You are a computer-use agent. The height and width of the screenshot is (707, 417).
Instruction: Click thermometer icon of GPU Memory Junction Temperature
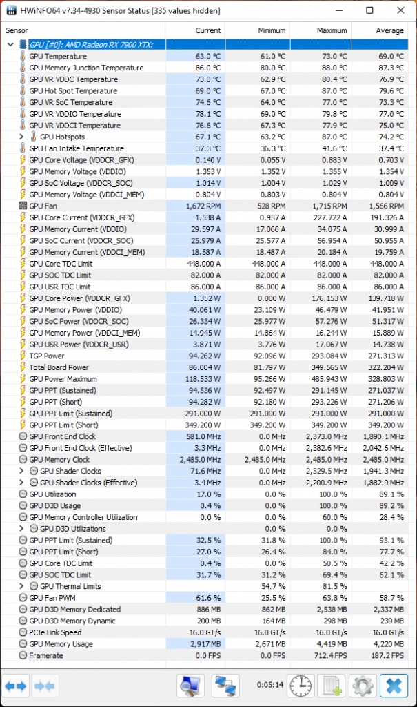(23, 68)
